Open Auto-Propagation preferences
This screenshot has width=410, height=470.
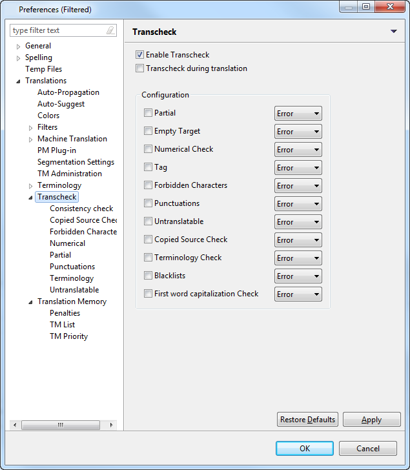68,92
